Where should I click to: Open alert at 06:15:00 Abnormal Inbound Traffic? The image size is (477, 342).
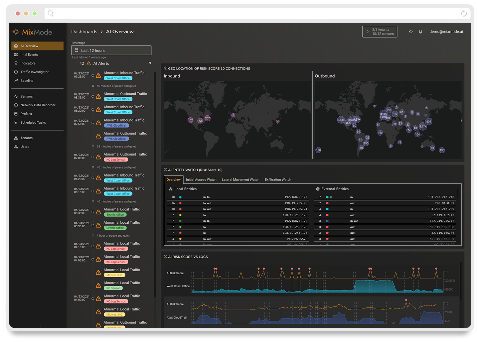point(124,188)
